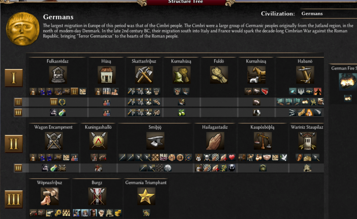Click the large Phase I numeral button
357x219 pixels.
pos(14,78)
